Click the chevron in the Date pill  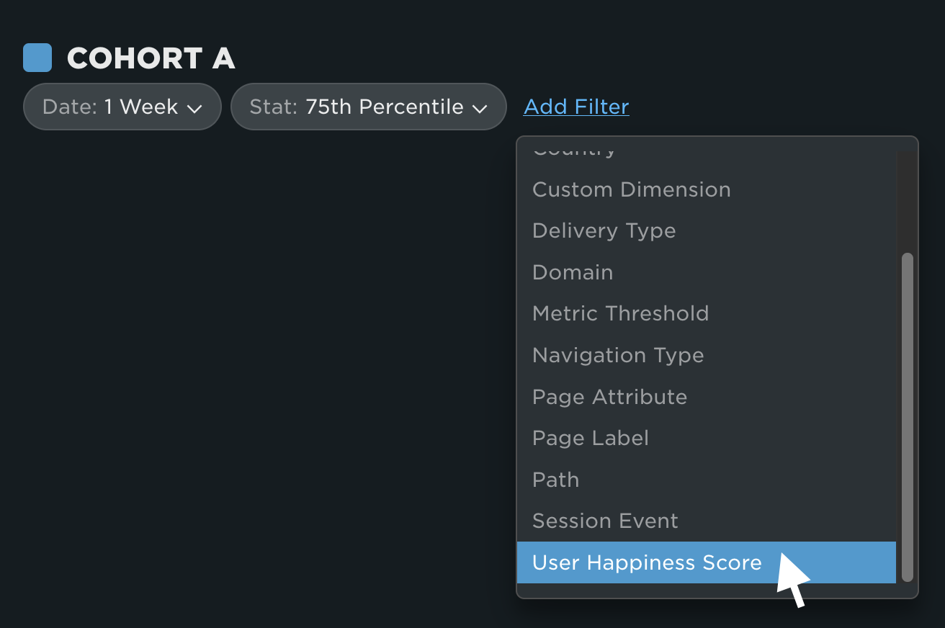[194, 109]
